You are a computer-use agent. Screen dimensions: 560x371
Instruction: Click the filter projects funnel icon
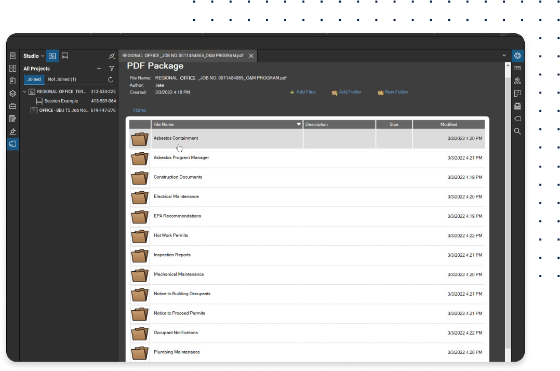tap(112, 69)
